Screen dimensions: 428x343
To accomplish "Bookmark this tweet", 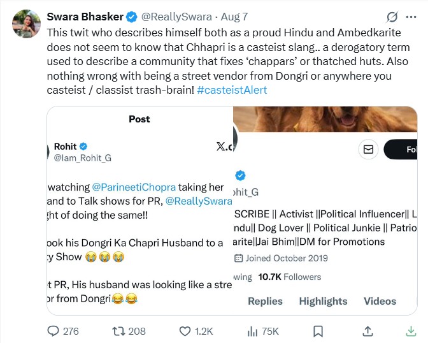I will click(318, 331).
